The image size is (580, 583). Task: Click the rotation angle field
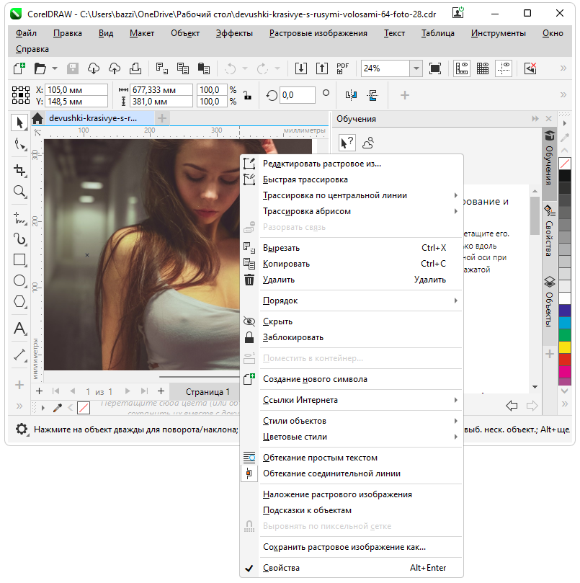pos(297,95)
